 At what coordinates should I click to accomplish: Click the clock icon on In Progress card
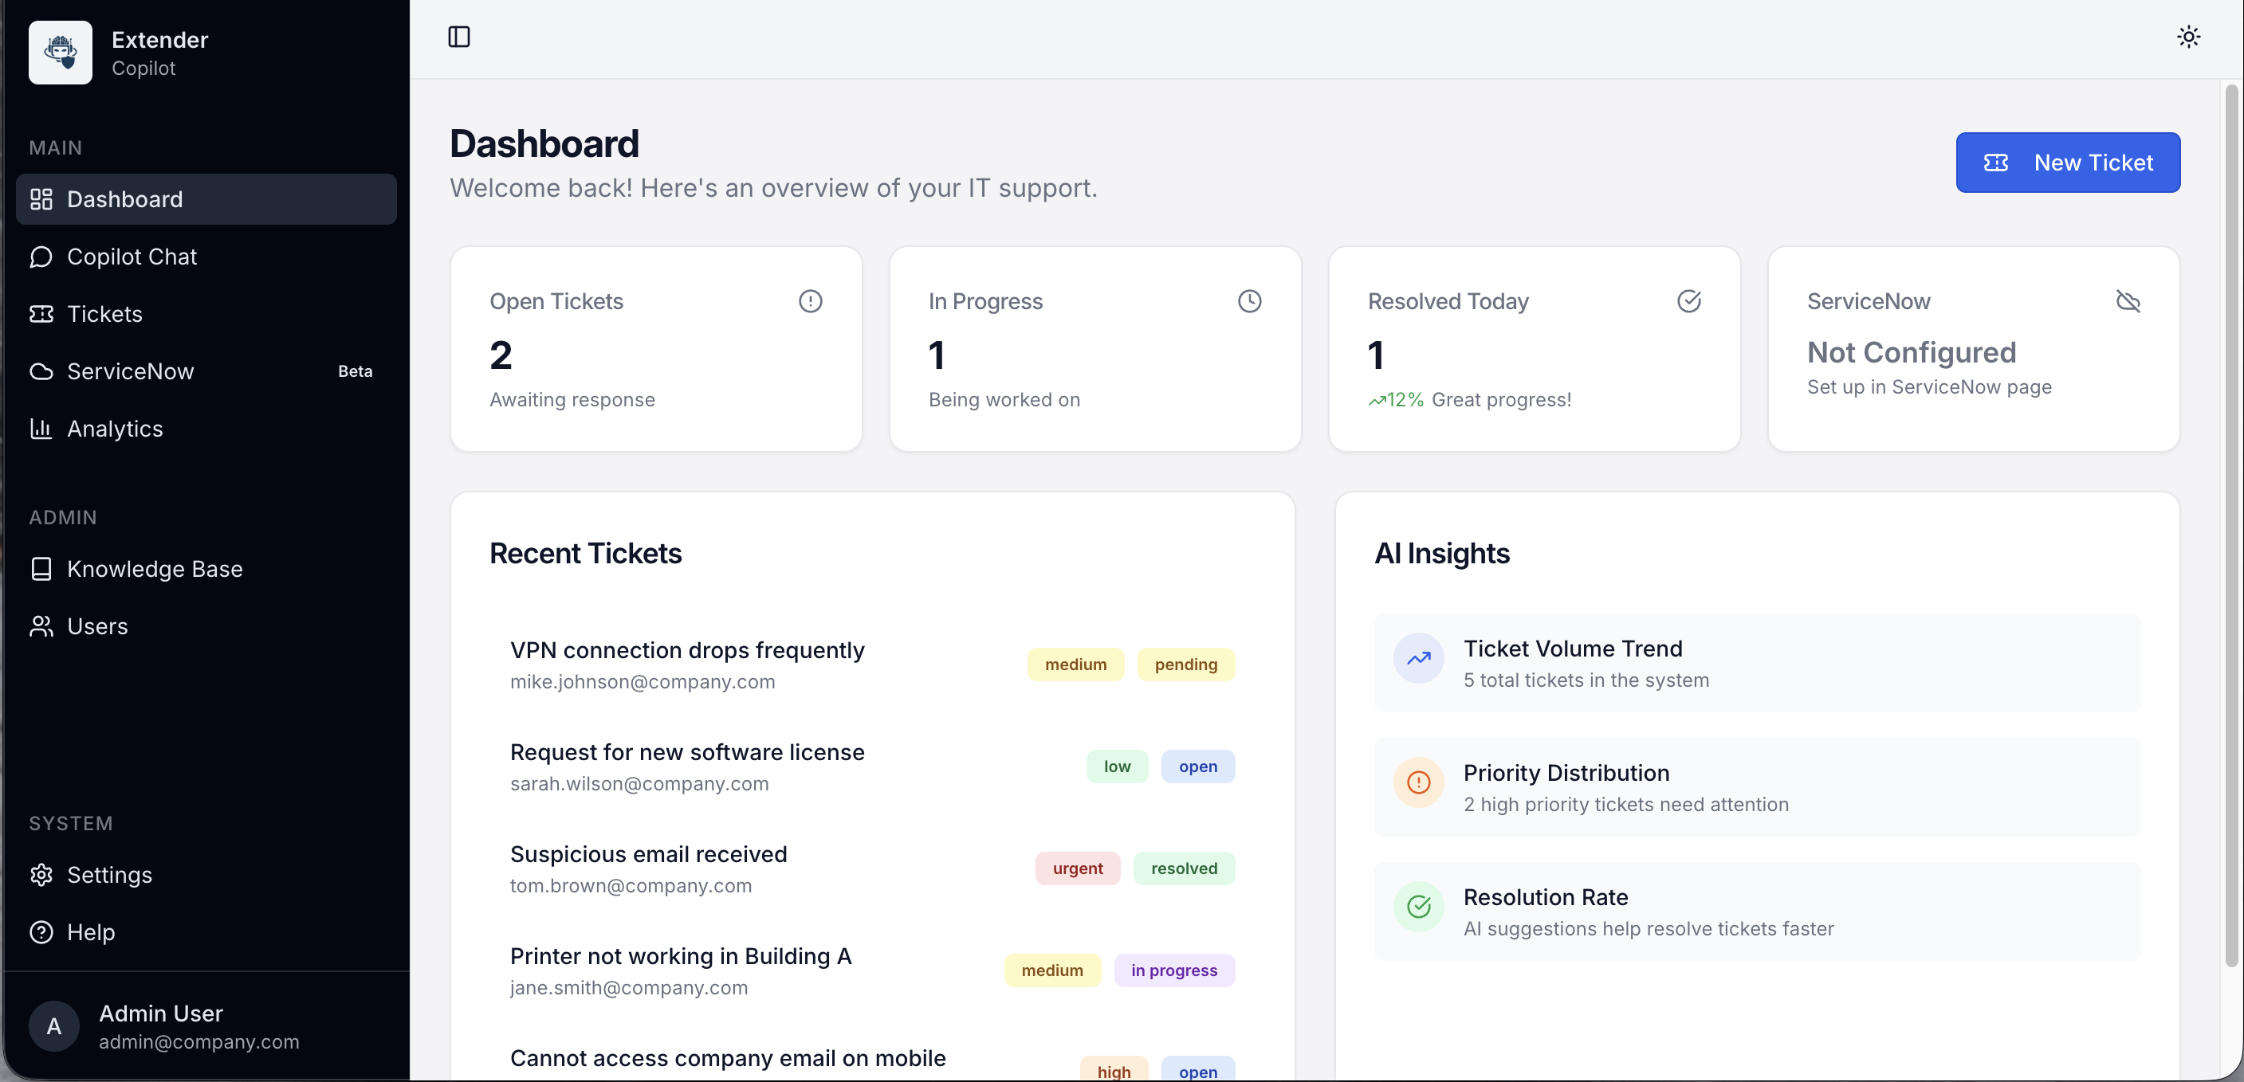point(1250,300)
